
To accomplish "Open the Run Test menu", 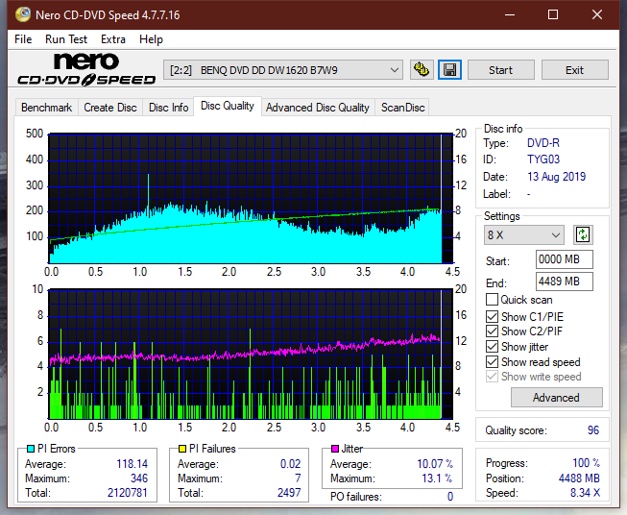I will [66, 39].
